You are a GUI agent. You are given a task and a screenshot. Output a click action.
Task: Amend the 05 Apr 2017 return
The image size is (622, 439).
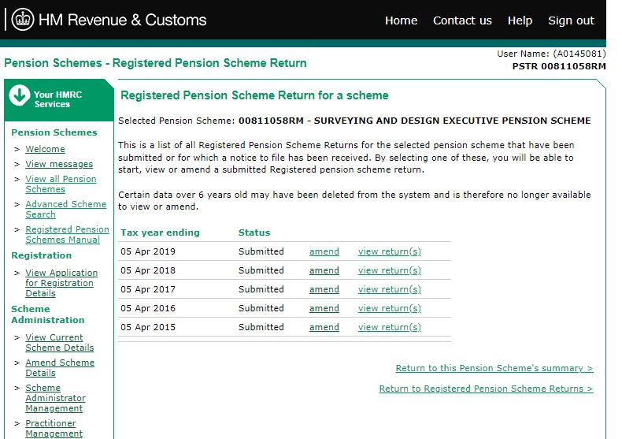coord(324,289)
